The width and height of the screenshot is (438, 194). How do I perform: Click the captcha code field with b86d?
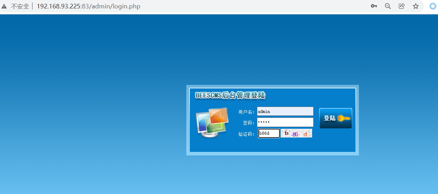pos(269,133)
